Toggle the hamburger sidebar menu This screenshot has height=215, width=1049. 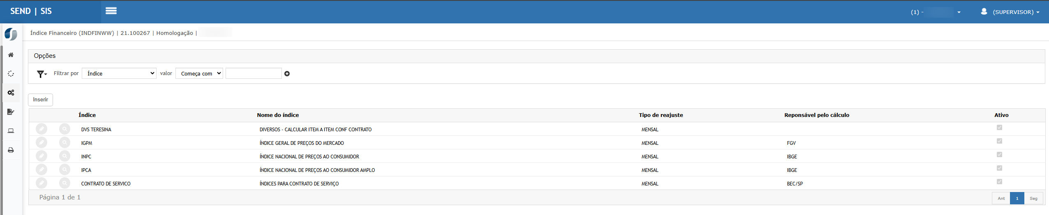pos(111,11)
